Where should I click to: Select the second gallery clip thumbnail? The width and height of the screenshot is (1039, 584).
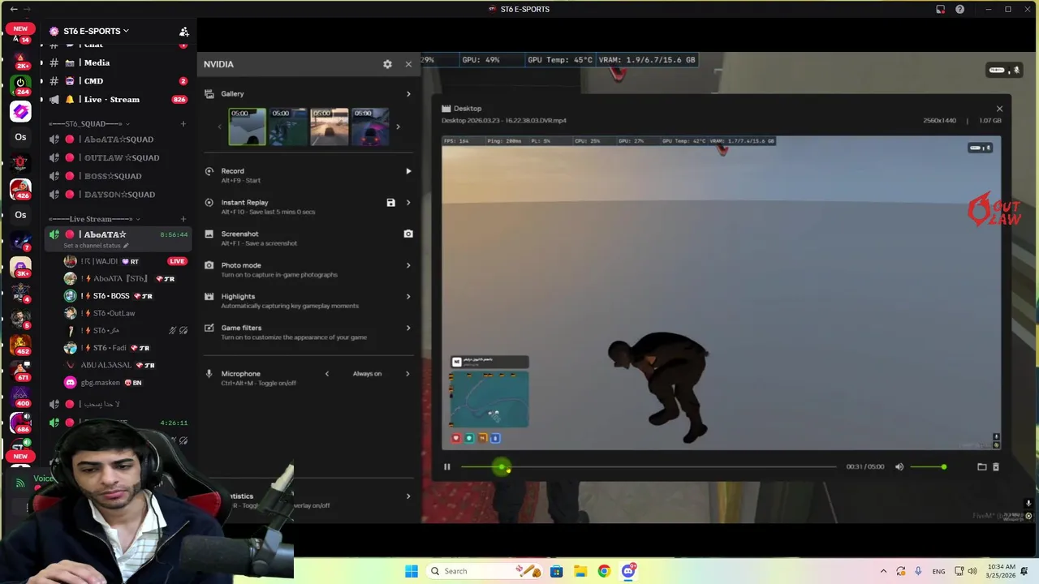[288, 127]
